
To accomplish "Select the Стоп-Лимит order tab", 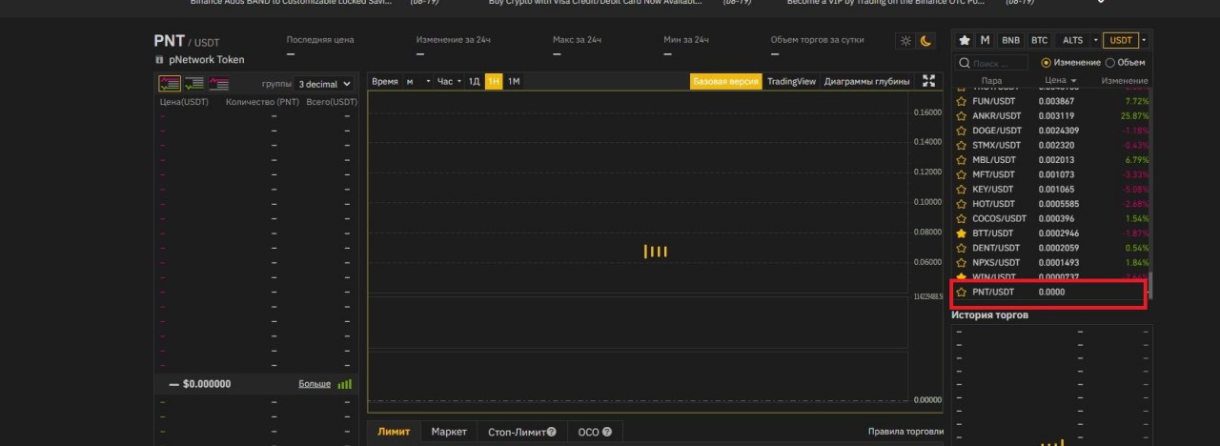I will point(522,432).
